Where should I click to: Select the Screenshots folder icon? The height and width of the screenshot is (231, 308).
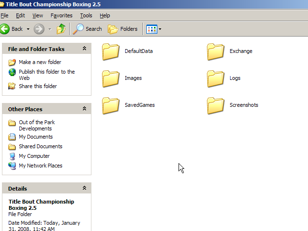(216, 105)
